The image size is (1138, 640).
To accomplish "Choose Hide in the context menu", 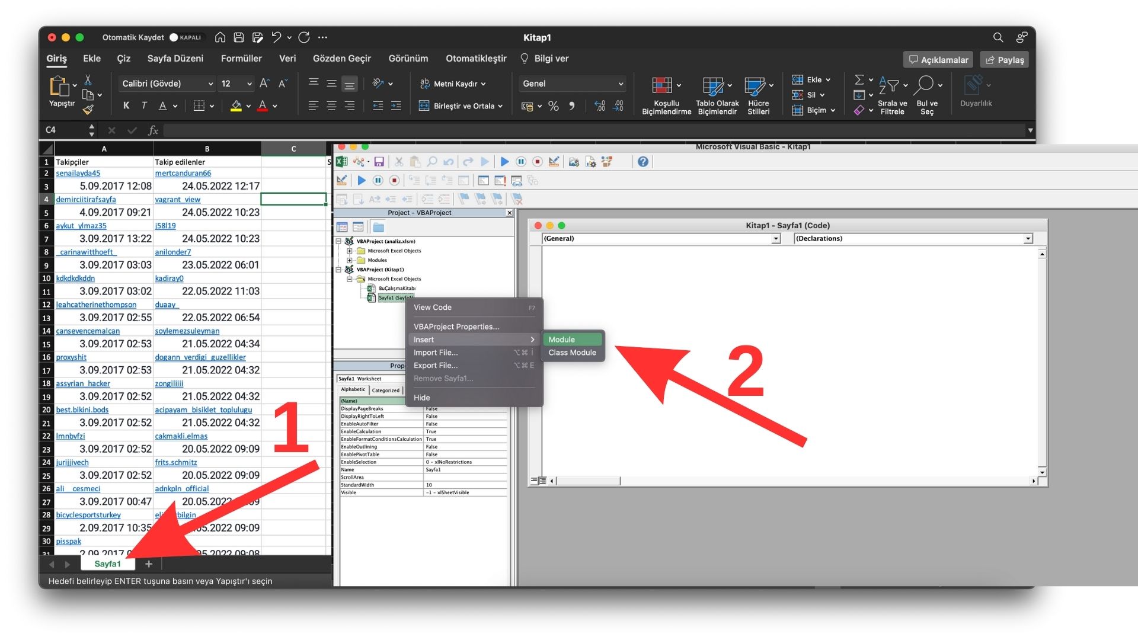I will pos(474,398).
